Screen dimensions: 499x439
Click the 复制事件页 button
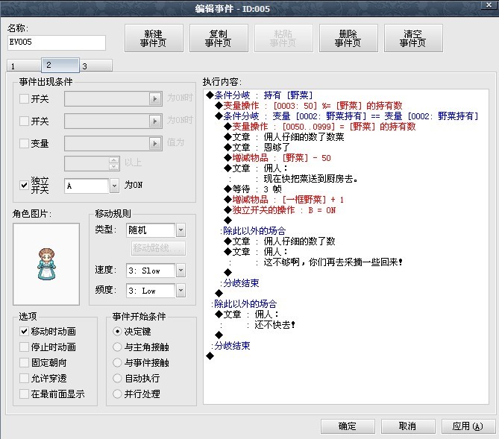(x=219, y=38)
